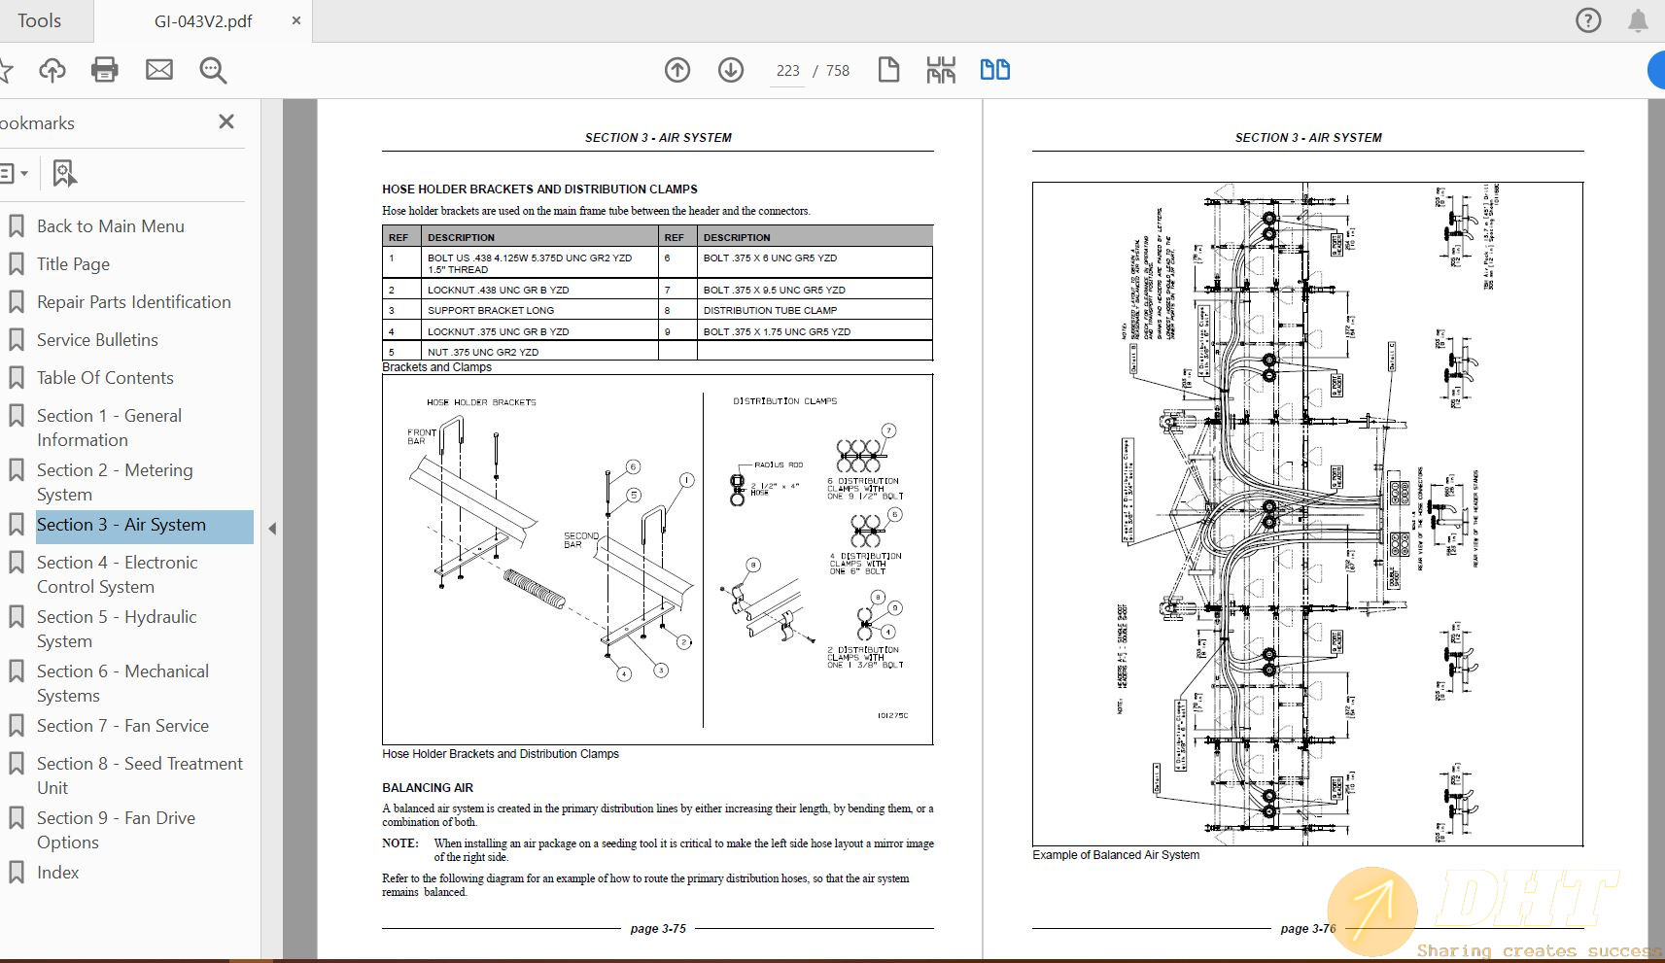Collapse the bookmarks pane with arrow
The height and width of the screenshot is (963, 1665).
tap(272, 529)
